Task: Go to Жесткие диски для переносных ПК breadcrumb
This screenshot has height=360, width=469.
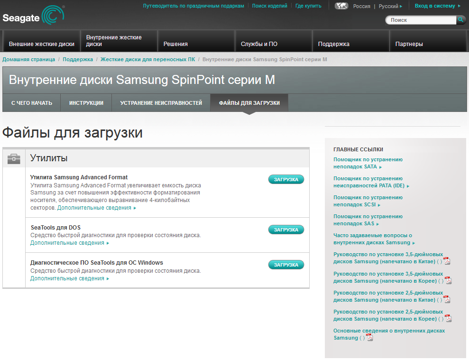Action: 147,59
